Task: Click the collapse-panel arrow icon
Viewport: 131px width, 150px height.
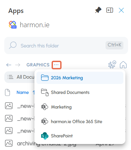Action: pos(109,10)
